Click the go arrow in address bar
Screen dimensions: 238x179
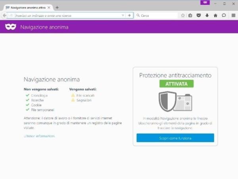pyautogui.click(x=129, y=16)
